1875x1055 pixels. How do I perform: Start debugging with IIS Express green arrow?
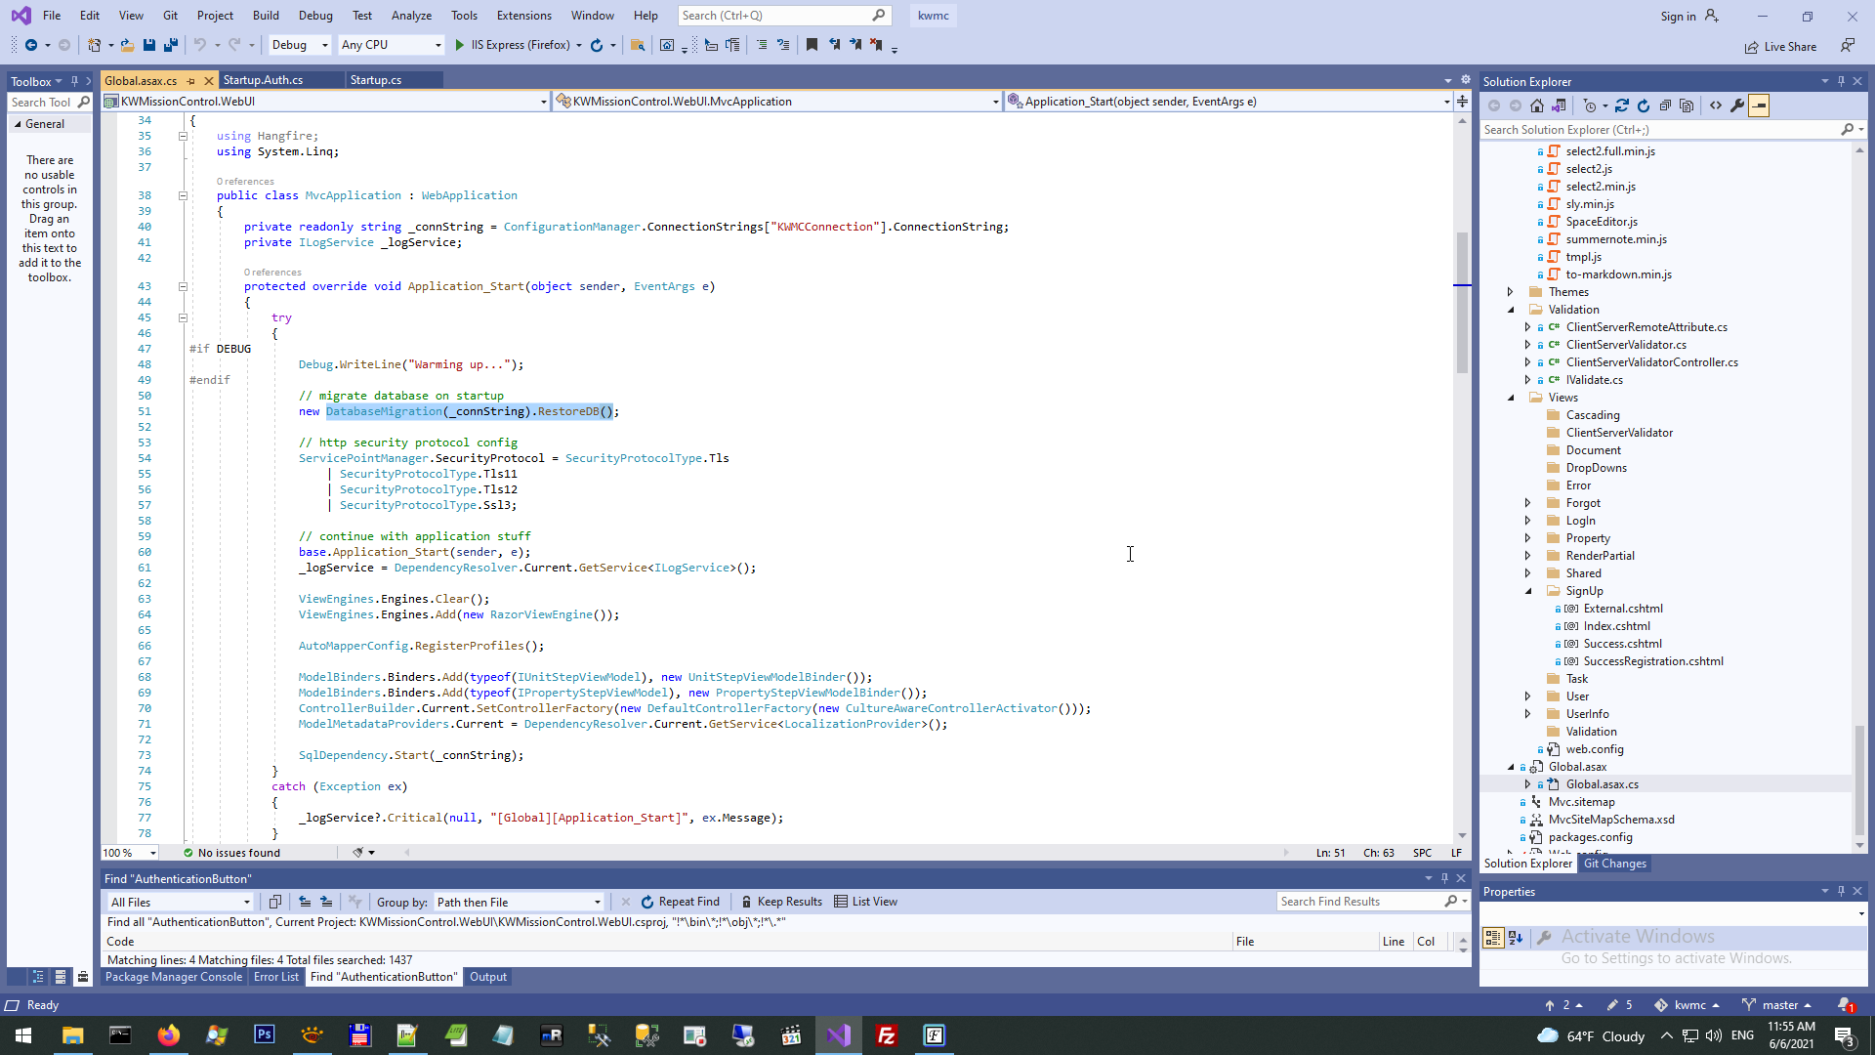[460, 45]
